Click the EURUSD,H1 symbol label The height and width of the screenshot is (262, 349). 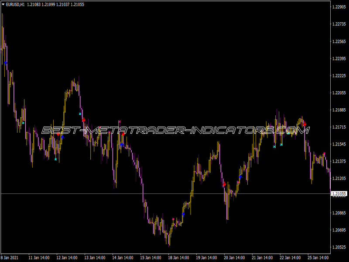point(15,4)
